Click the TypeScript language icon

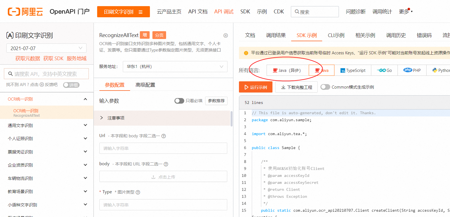(x=343, y=70)
